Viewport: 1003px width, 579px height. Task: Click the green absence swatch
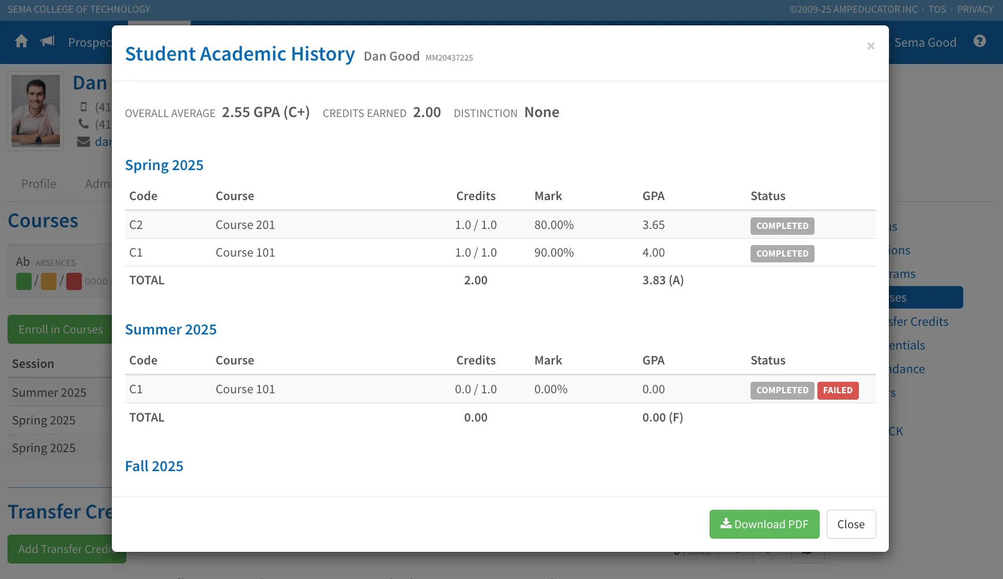24,281
